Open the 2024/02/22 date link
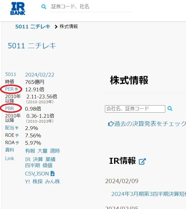 (40, 75)
